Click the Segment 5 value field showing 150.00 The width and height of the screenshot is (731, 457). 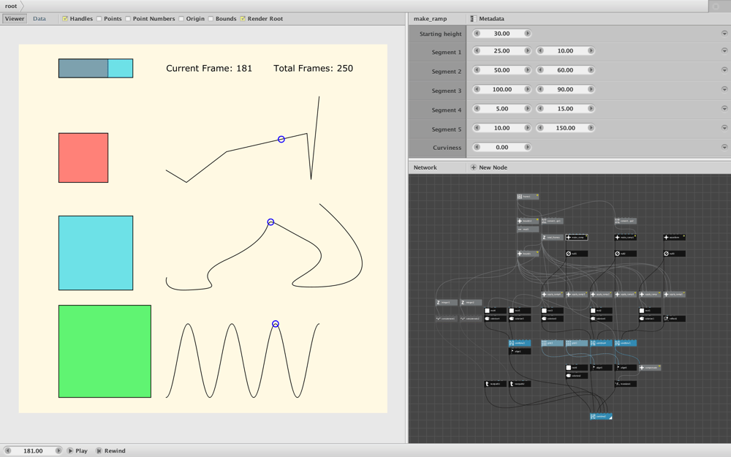pyautogui.click(x=565, y=128)
